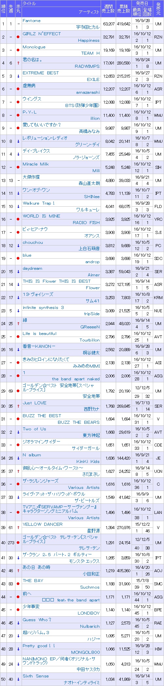
Task: Click the red dot beside GIRLZ N' EFFECT
Action: click(18, 37)
